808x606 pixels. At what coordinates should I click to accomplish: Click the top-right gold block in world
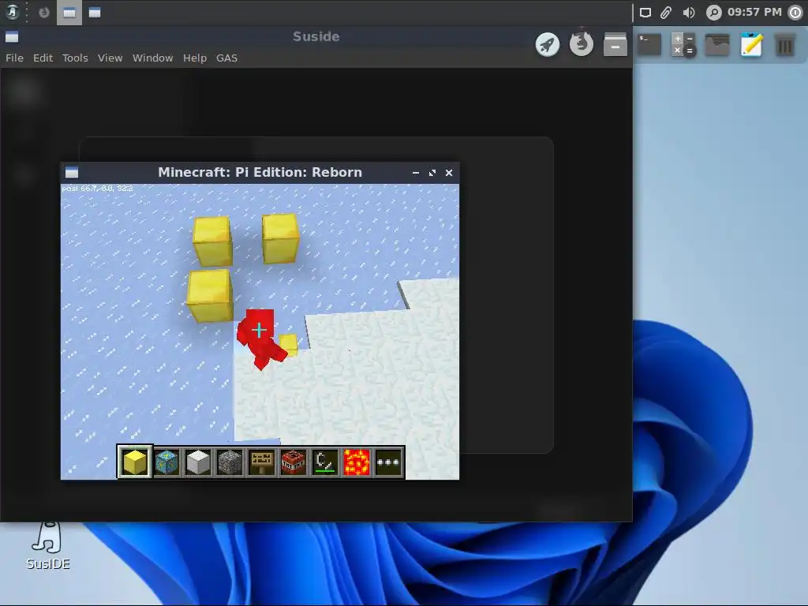click(280, 238)
